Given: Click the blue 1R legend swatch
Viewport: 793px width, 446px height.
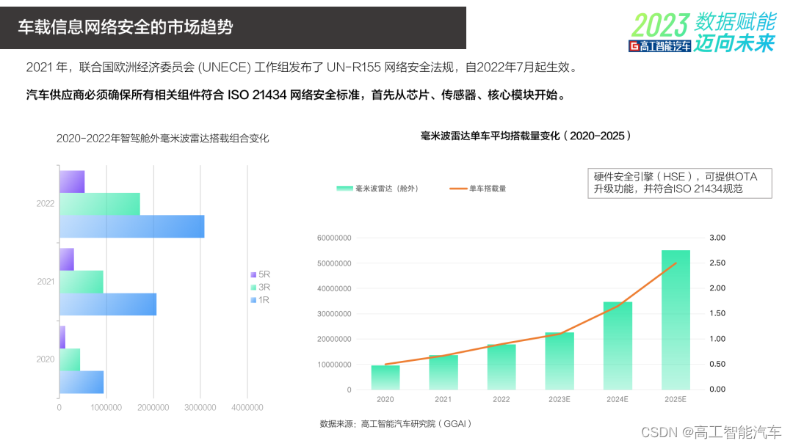Looking at the screenshot, I should pos(253,300).
